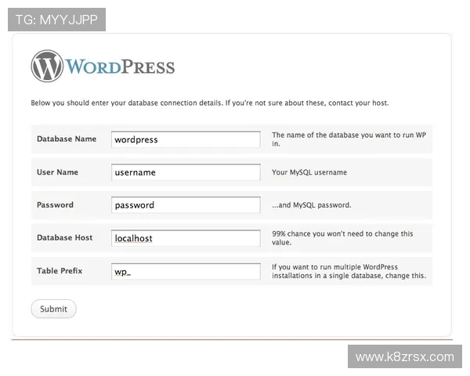Select the "Password" row label

pos(55,204)
